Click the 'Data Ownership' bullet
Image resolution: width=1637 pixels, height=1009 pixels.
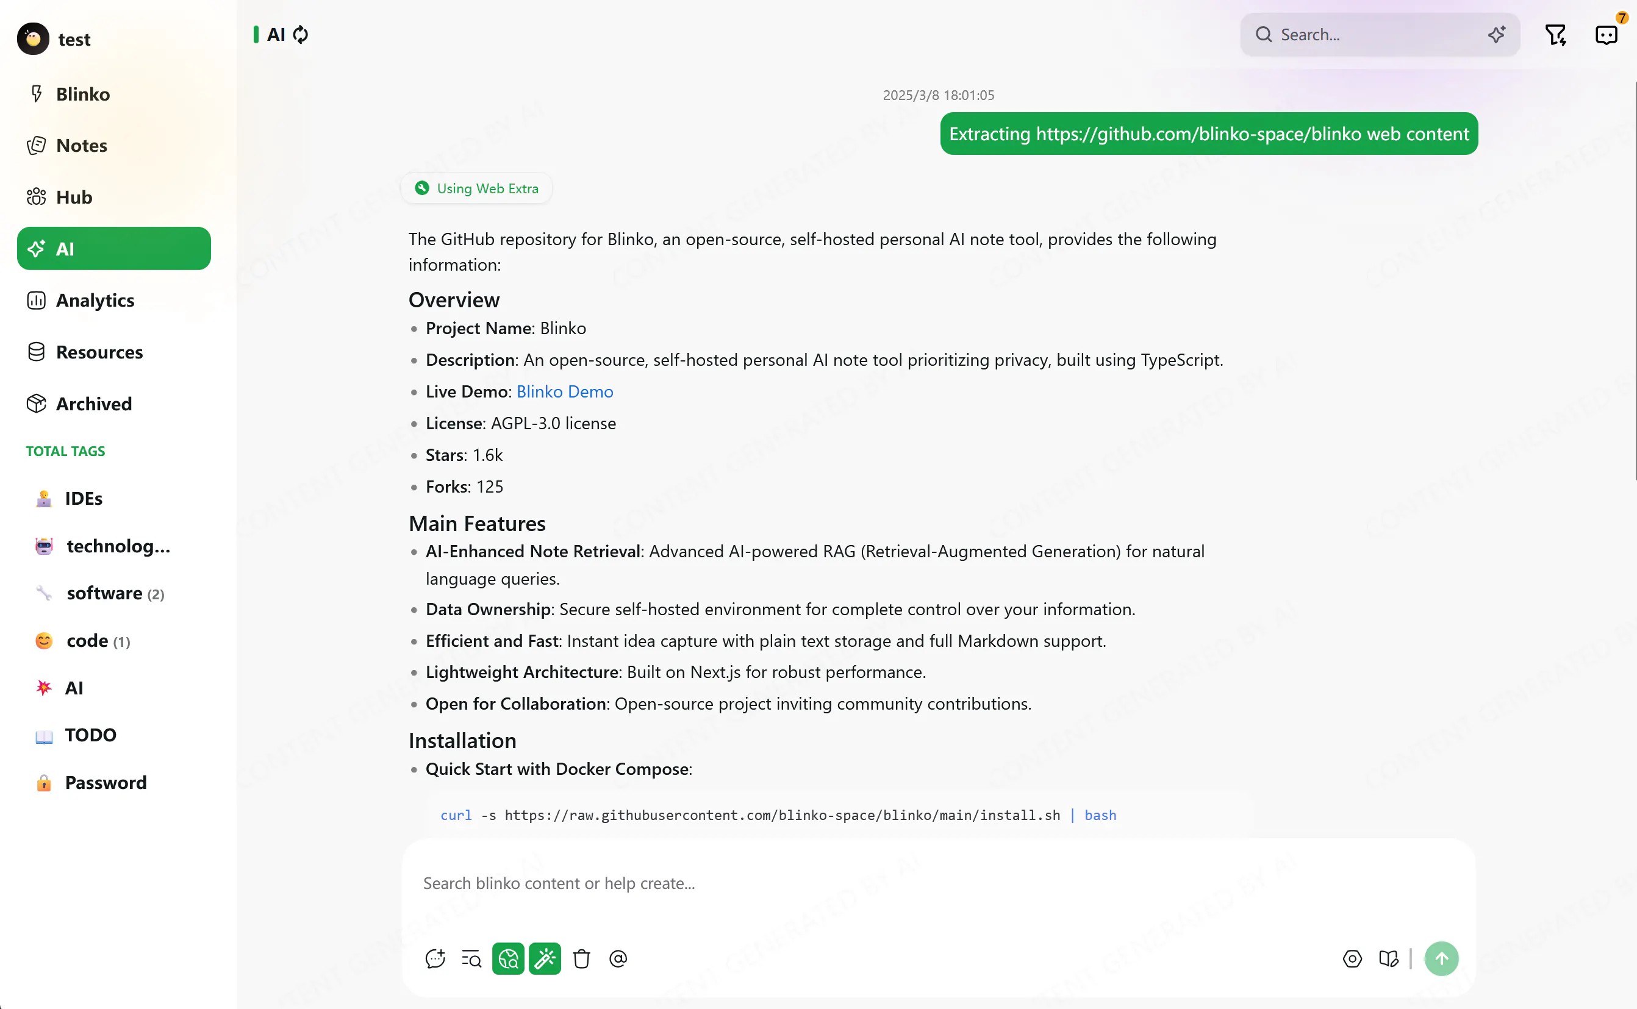tap(781, 609)
